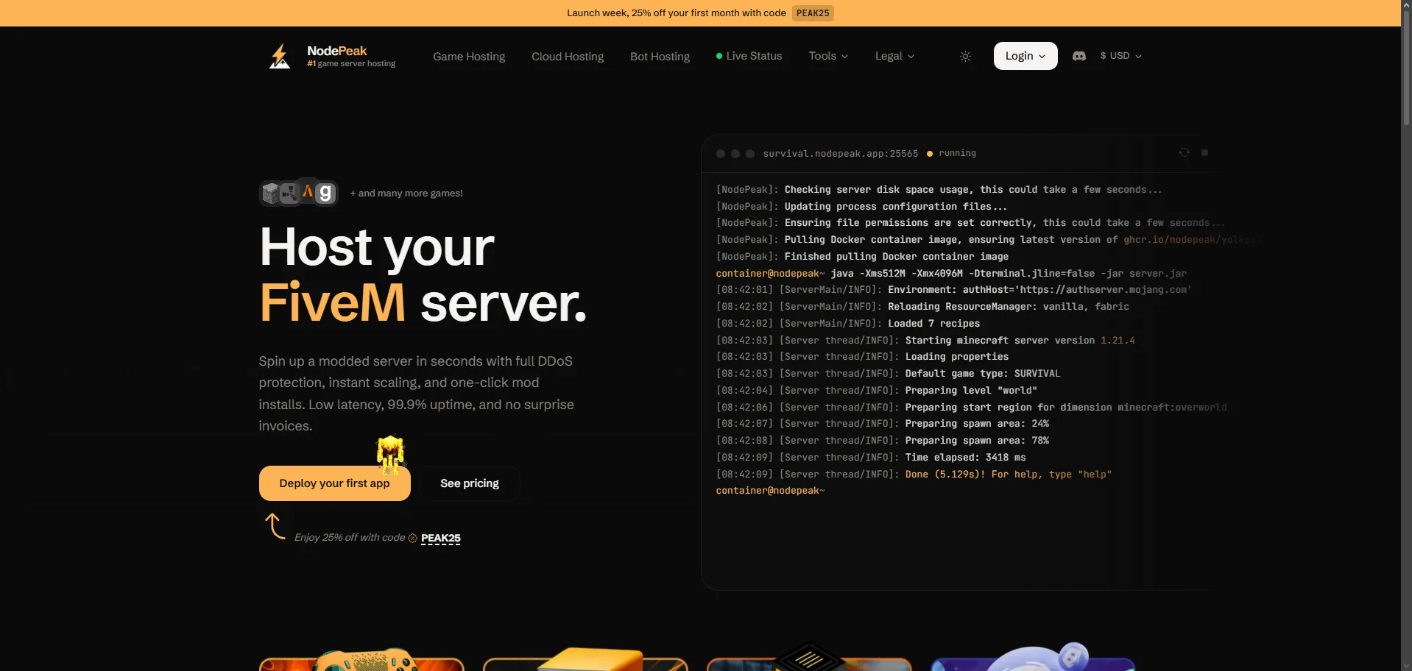Click the Minecraft block game icon
The width and height of the screenshot is (1412, 671).
270,193
